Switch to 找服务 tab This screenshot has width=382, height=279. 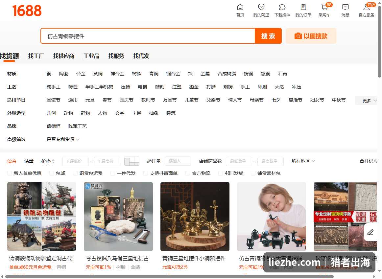(x=116, y=56)
